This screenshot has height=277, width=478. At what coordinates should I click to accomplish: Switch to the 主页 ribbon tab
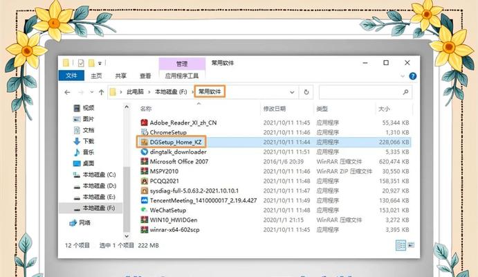pyautogui.click(x=96, y=75)
